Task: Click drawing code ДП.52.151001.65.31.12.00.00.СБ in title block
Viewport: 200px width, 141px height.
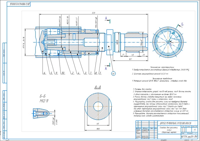Action: (x=175, y=123)
